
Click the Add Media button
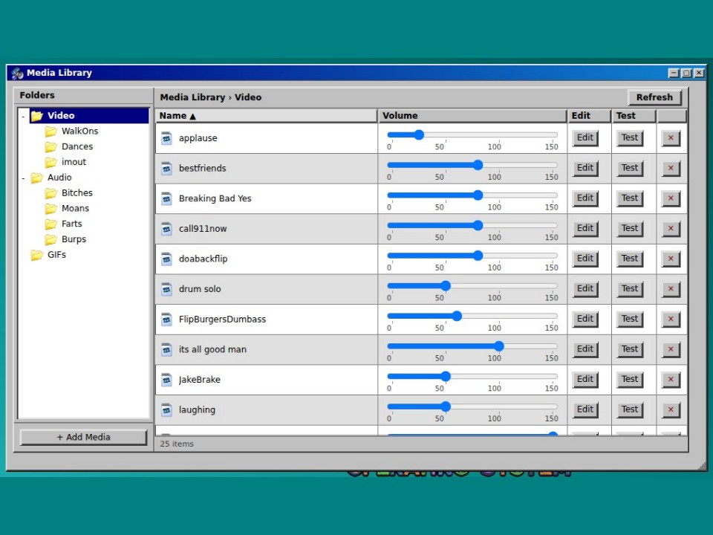pyautogui.click(x=84, y=437)
